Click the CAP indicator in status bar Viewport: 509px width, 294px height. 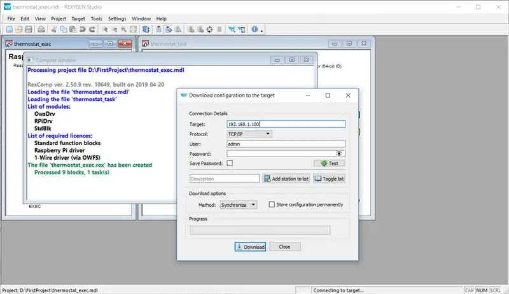[470, 290]
